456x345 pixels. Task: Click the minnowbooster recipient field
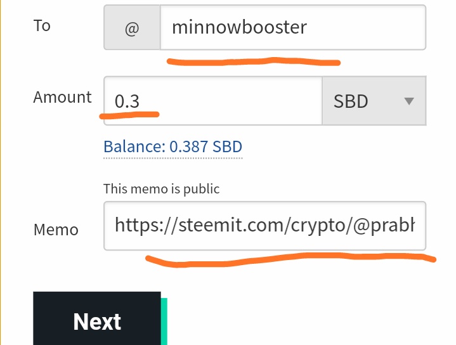pos(293,27)
